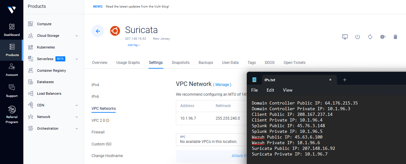Screen dimensions: 406x164
Task: Select the IPs.txt Notepad tab
Action: [299, 80]
